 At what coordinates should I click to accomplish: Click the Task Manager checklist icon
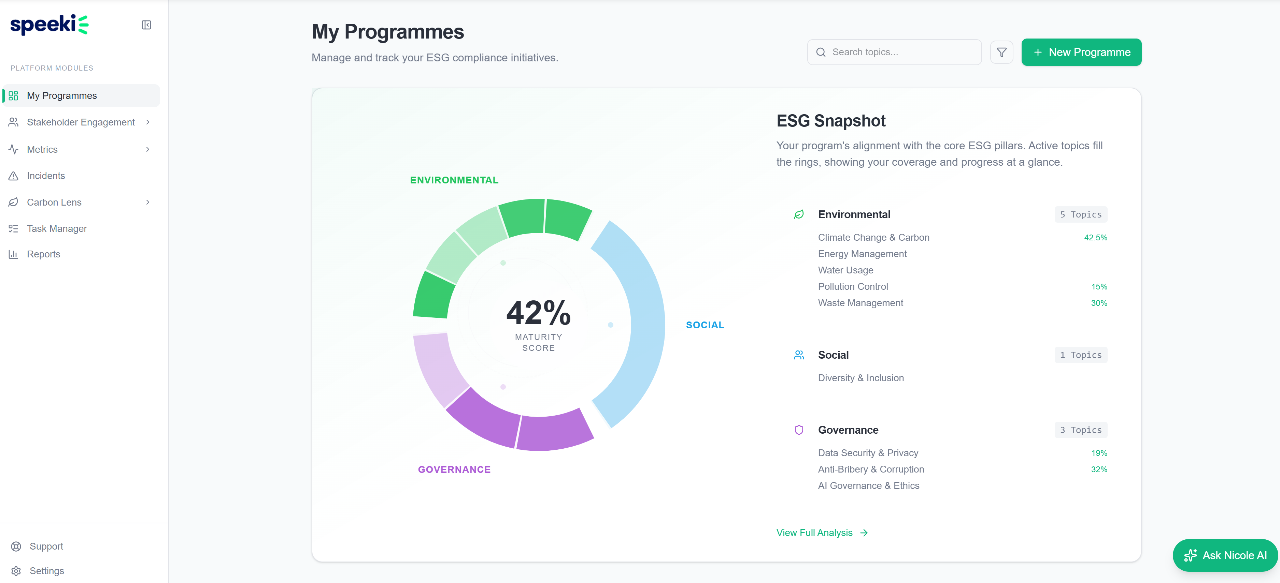(x=13, y=228)
